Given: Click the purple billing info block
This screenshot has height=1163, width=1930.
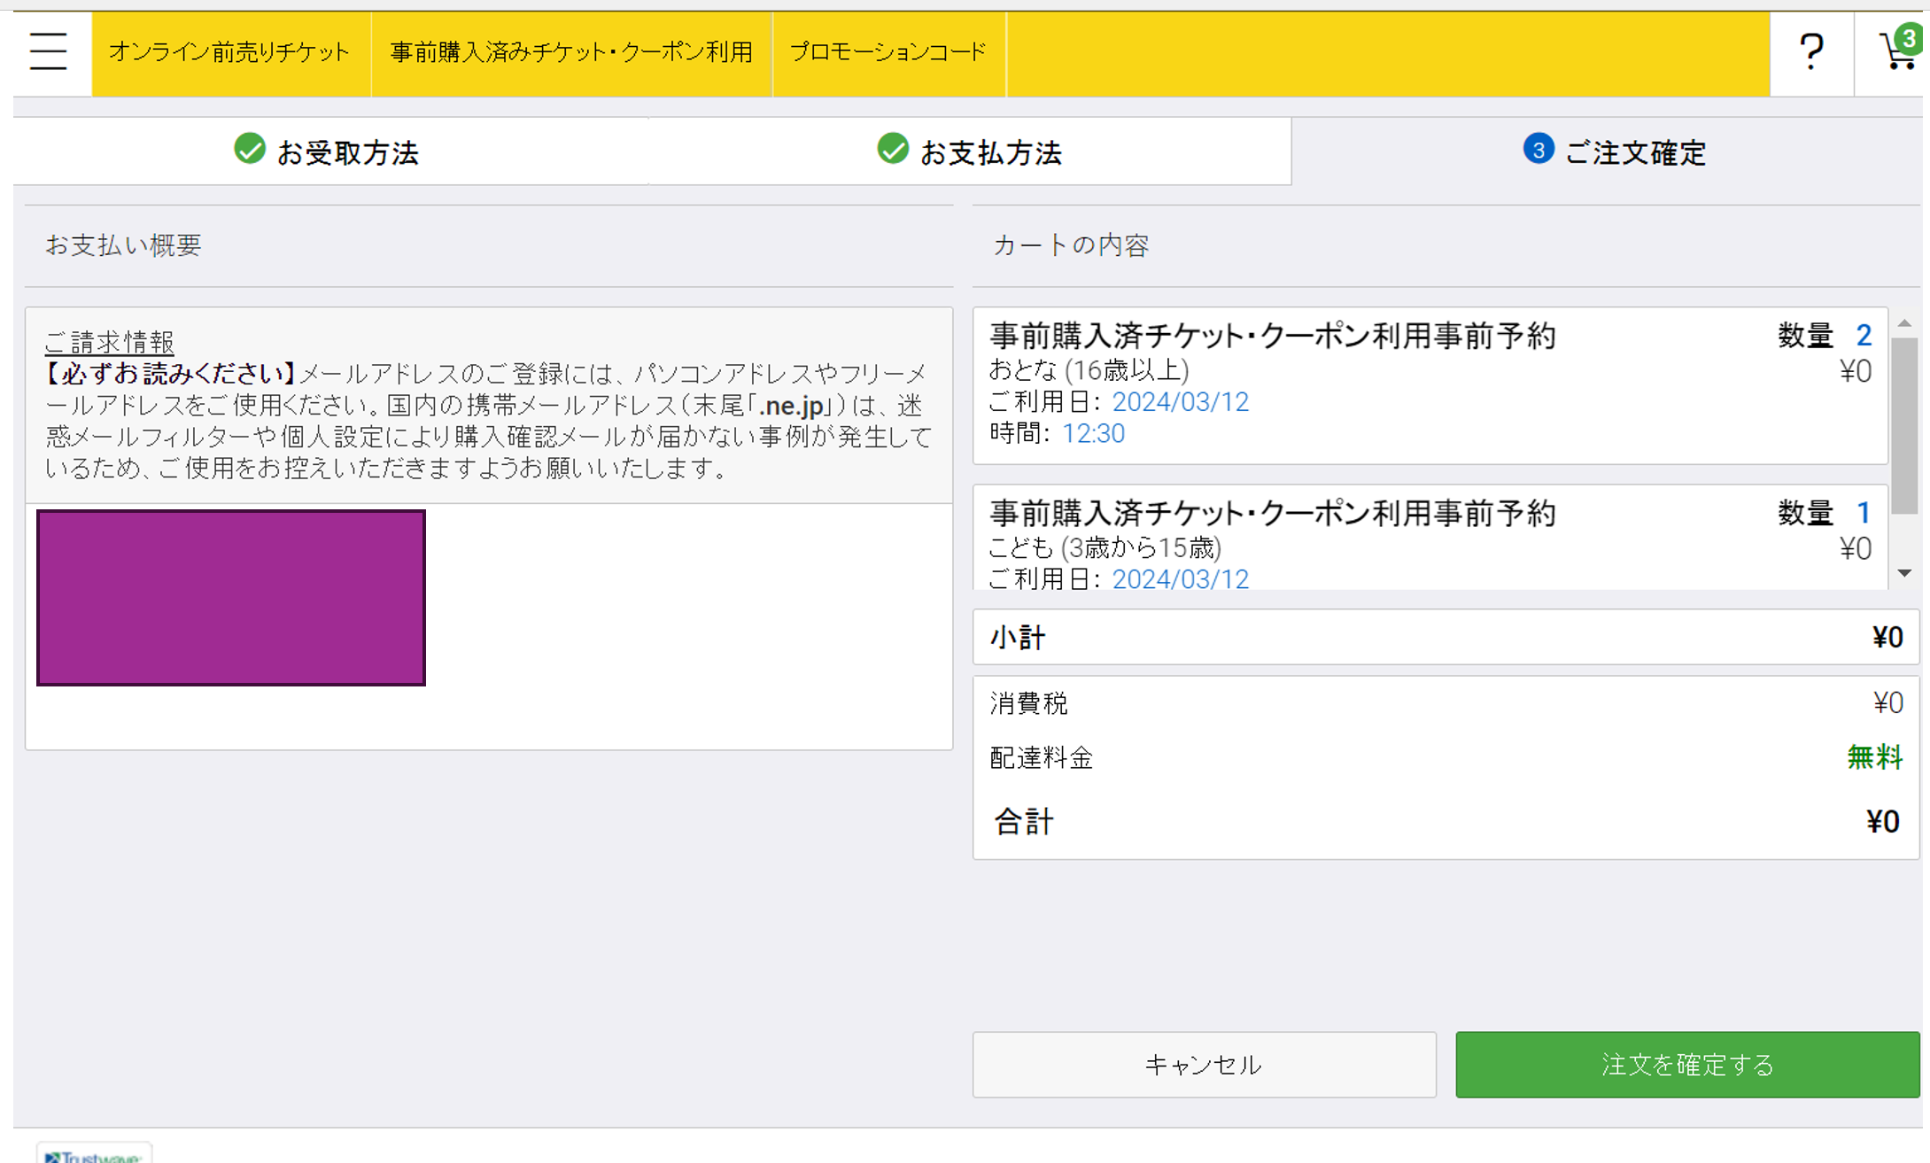Looking at the screenshot, I should click(x=231, y=598).
